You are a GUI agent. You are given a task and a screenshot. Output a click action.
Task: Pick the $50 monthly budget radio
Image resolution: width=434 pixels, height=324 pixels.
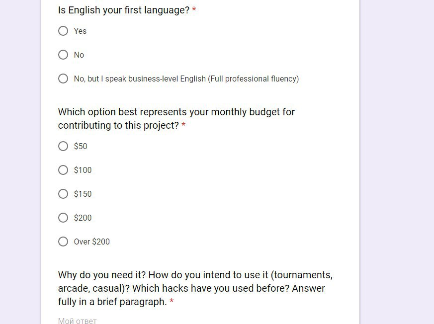(x=63, y=146)
